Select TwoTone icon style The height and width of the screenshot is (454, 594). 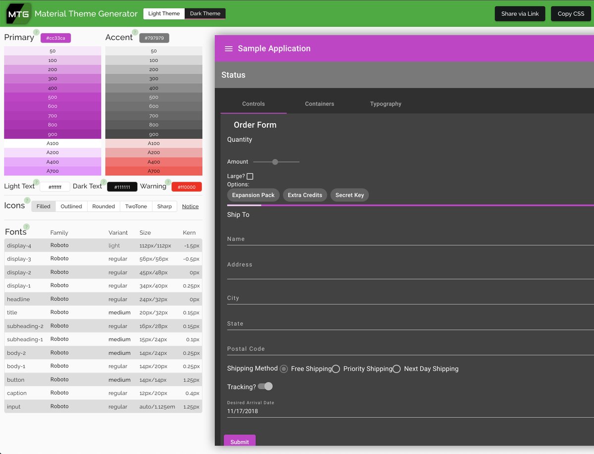click(x=136, y=206)
